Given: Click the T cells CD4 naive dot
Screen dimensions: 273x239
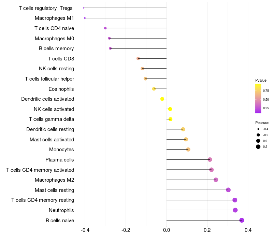Looking at the screenshot, I should pyautogui.click(x=105, y=28).
